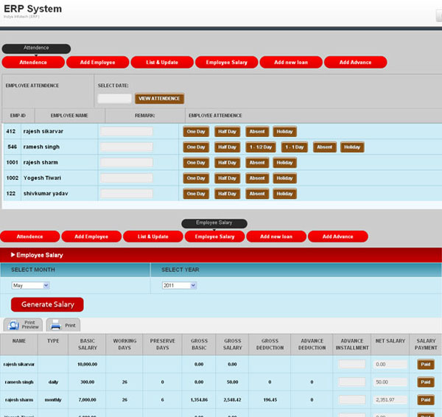Open the Select Month dropdown showing May

click(31, 285)
